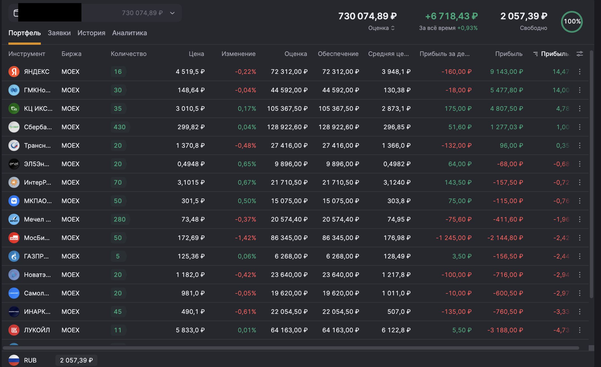Expand the account selector dropdown chevron
The width and height of the screenshot is (601, 367).
(x=172, y=13)
